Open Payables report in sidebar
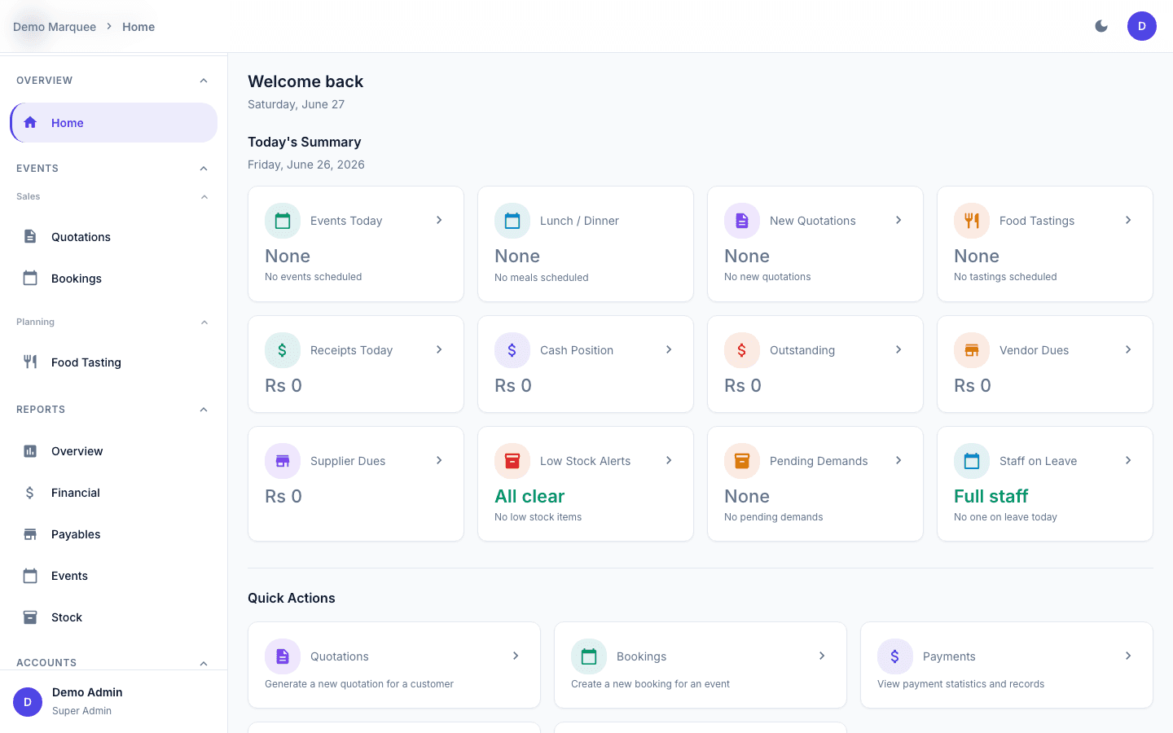Screen dimensions: 1173x733 pos(114,533)
